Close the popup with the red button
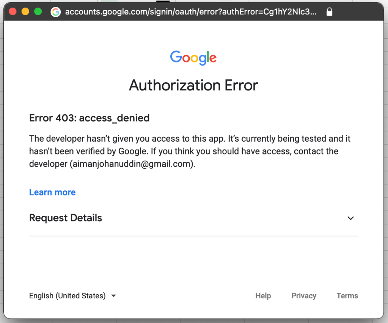The width and height of the screenshot is (388, 323). point(13,11)
